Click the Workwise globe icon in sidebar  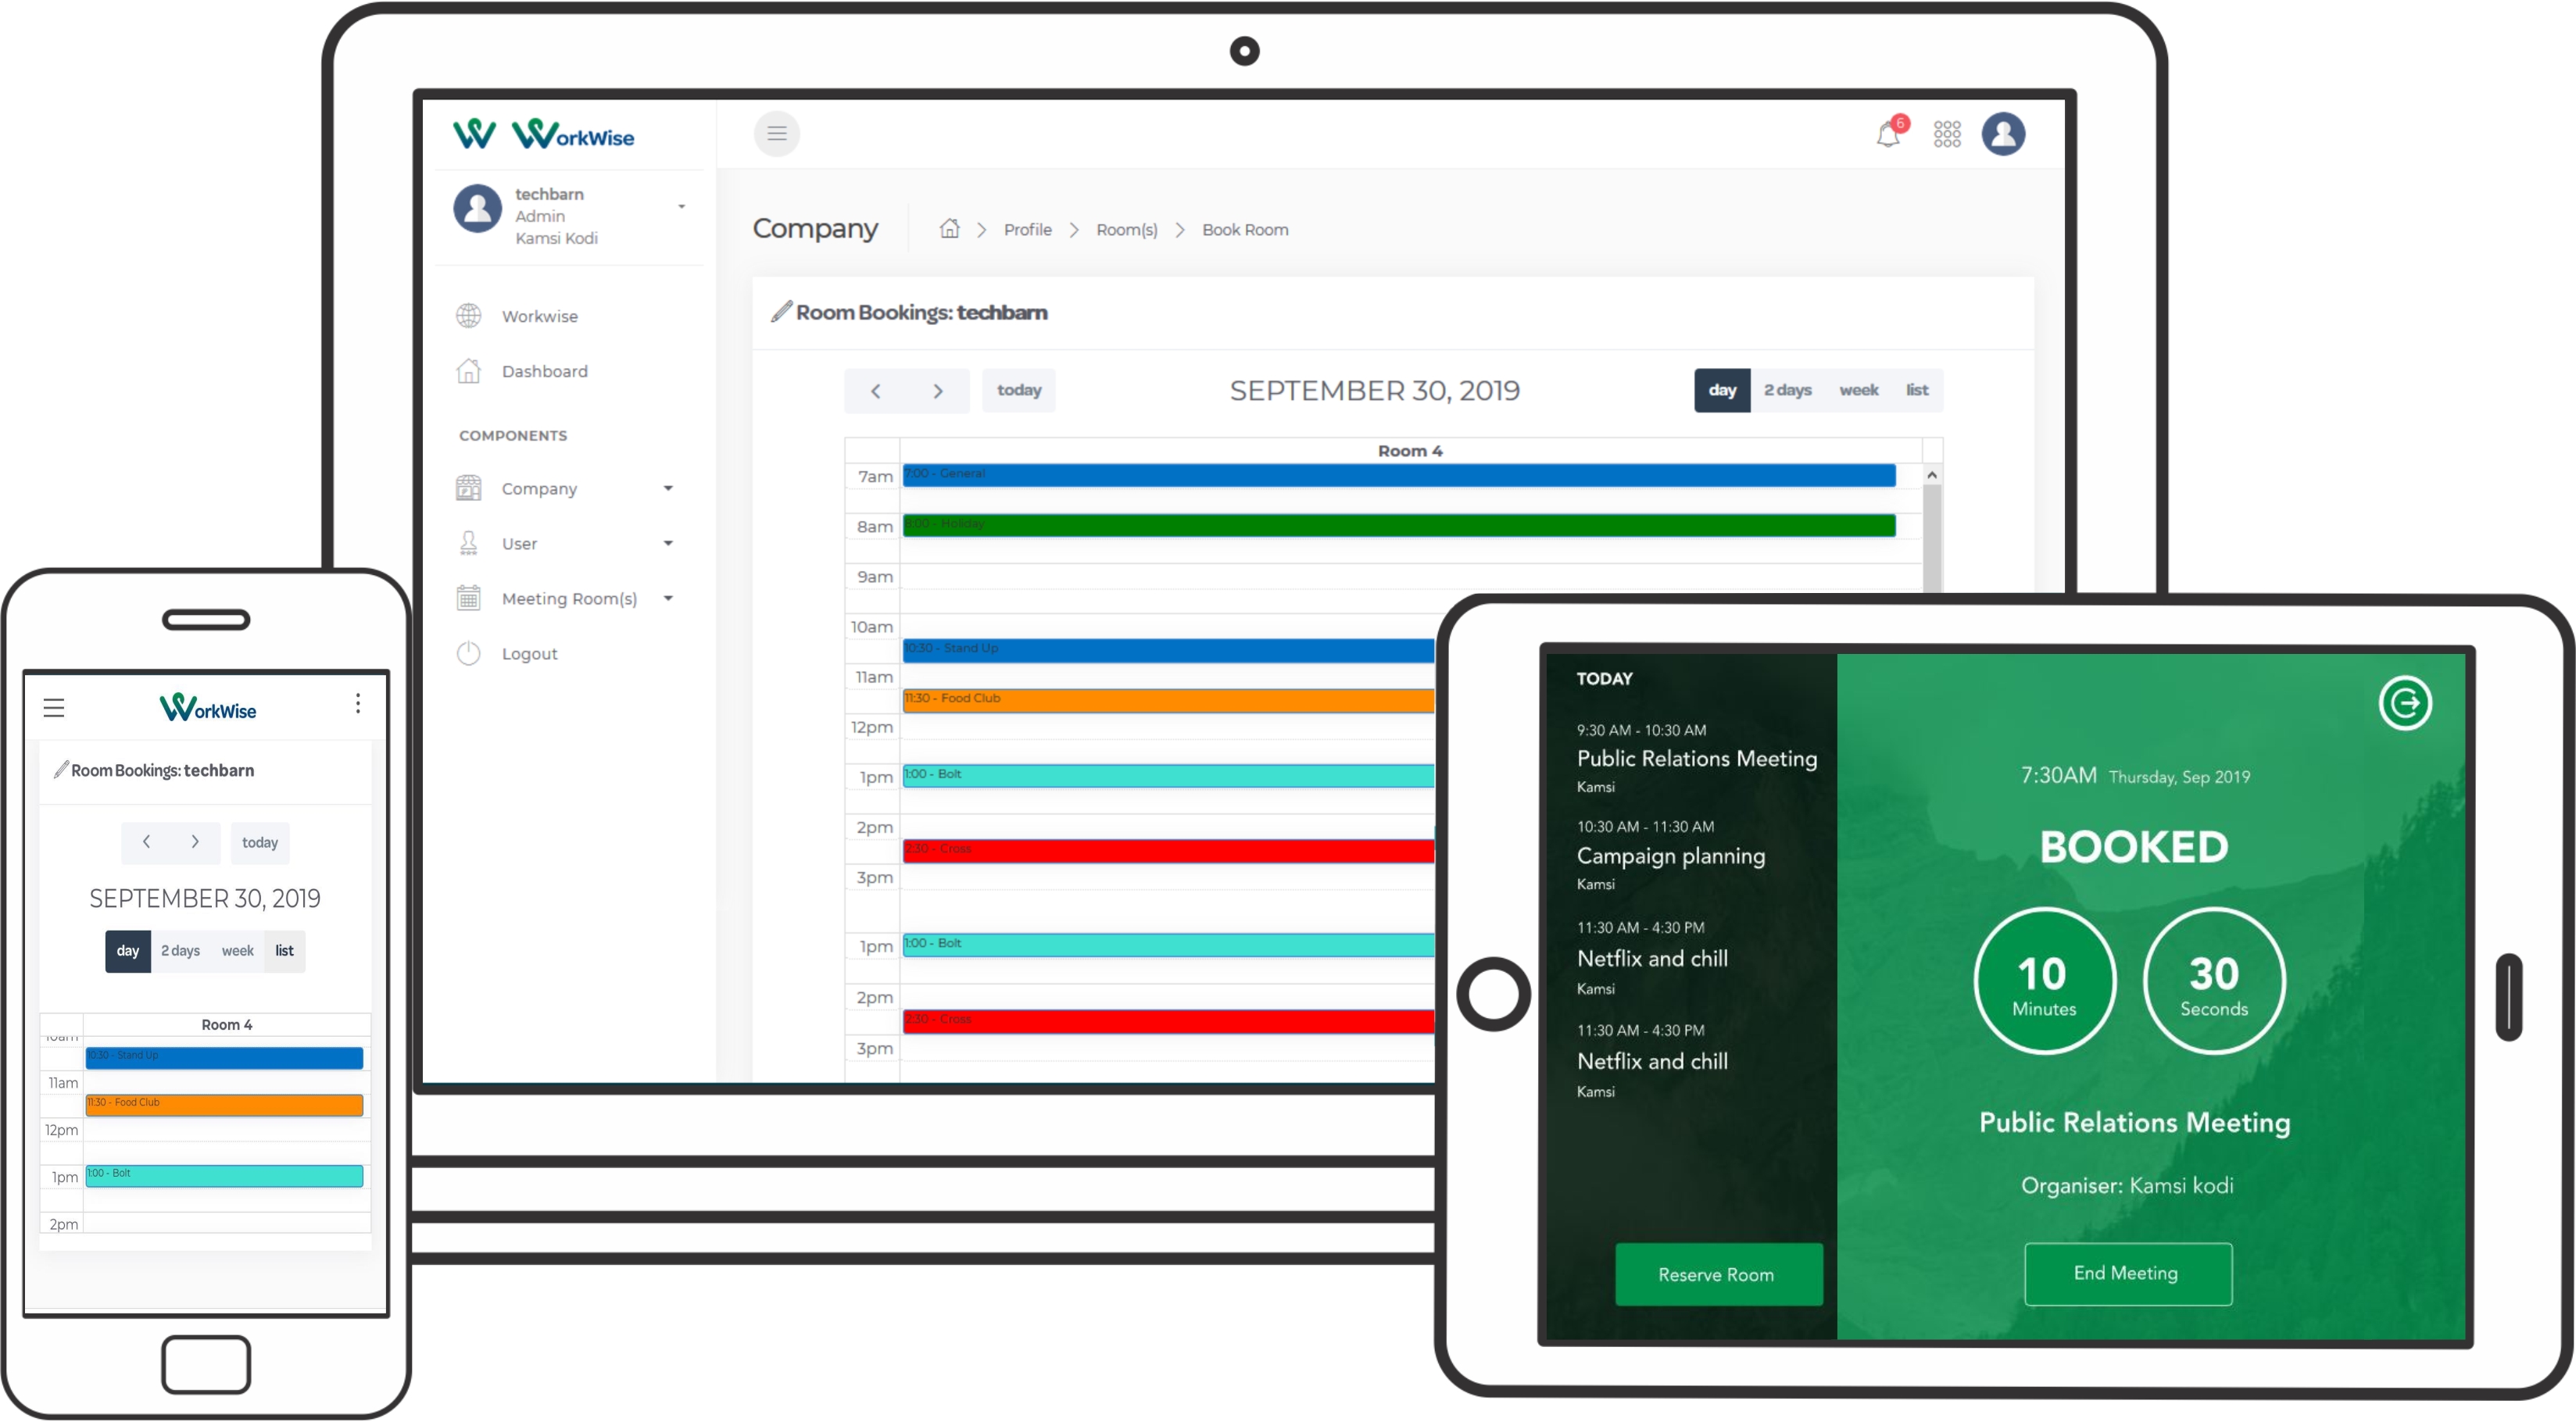pyautogui.click(x=468, y=316)
